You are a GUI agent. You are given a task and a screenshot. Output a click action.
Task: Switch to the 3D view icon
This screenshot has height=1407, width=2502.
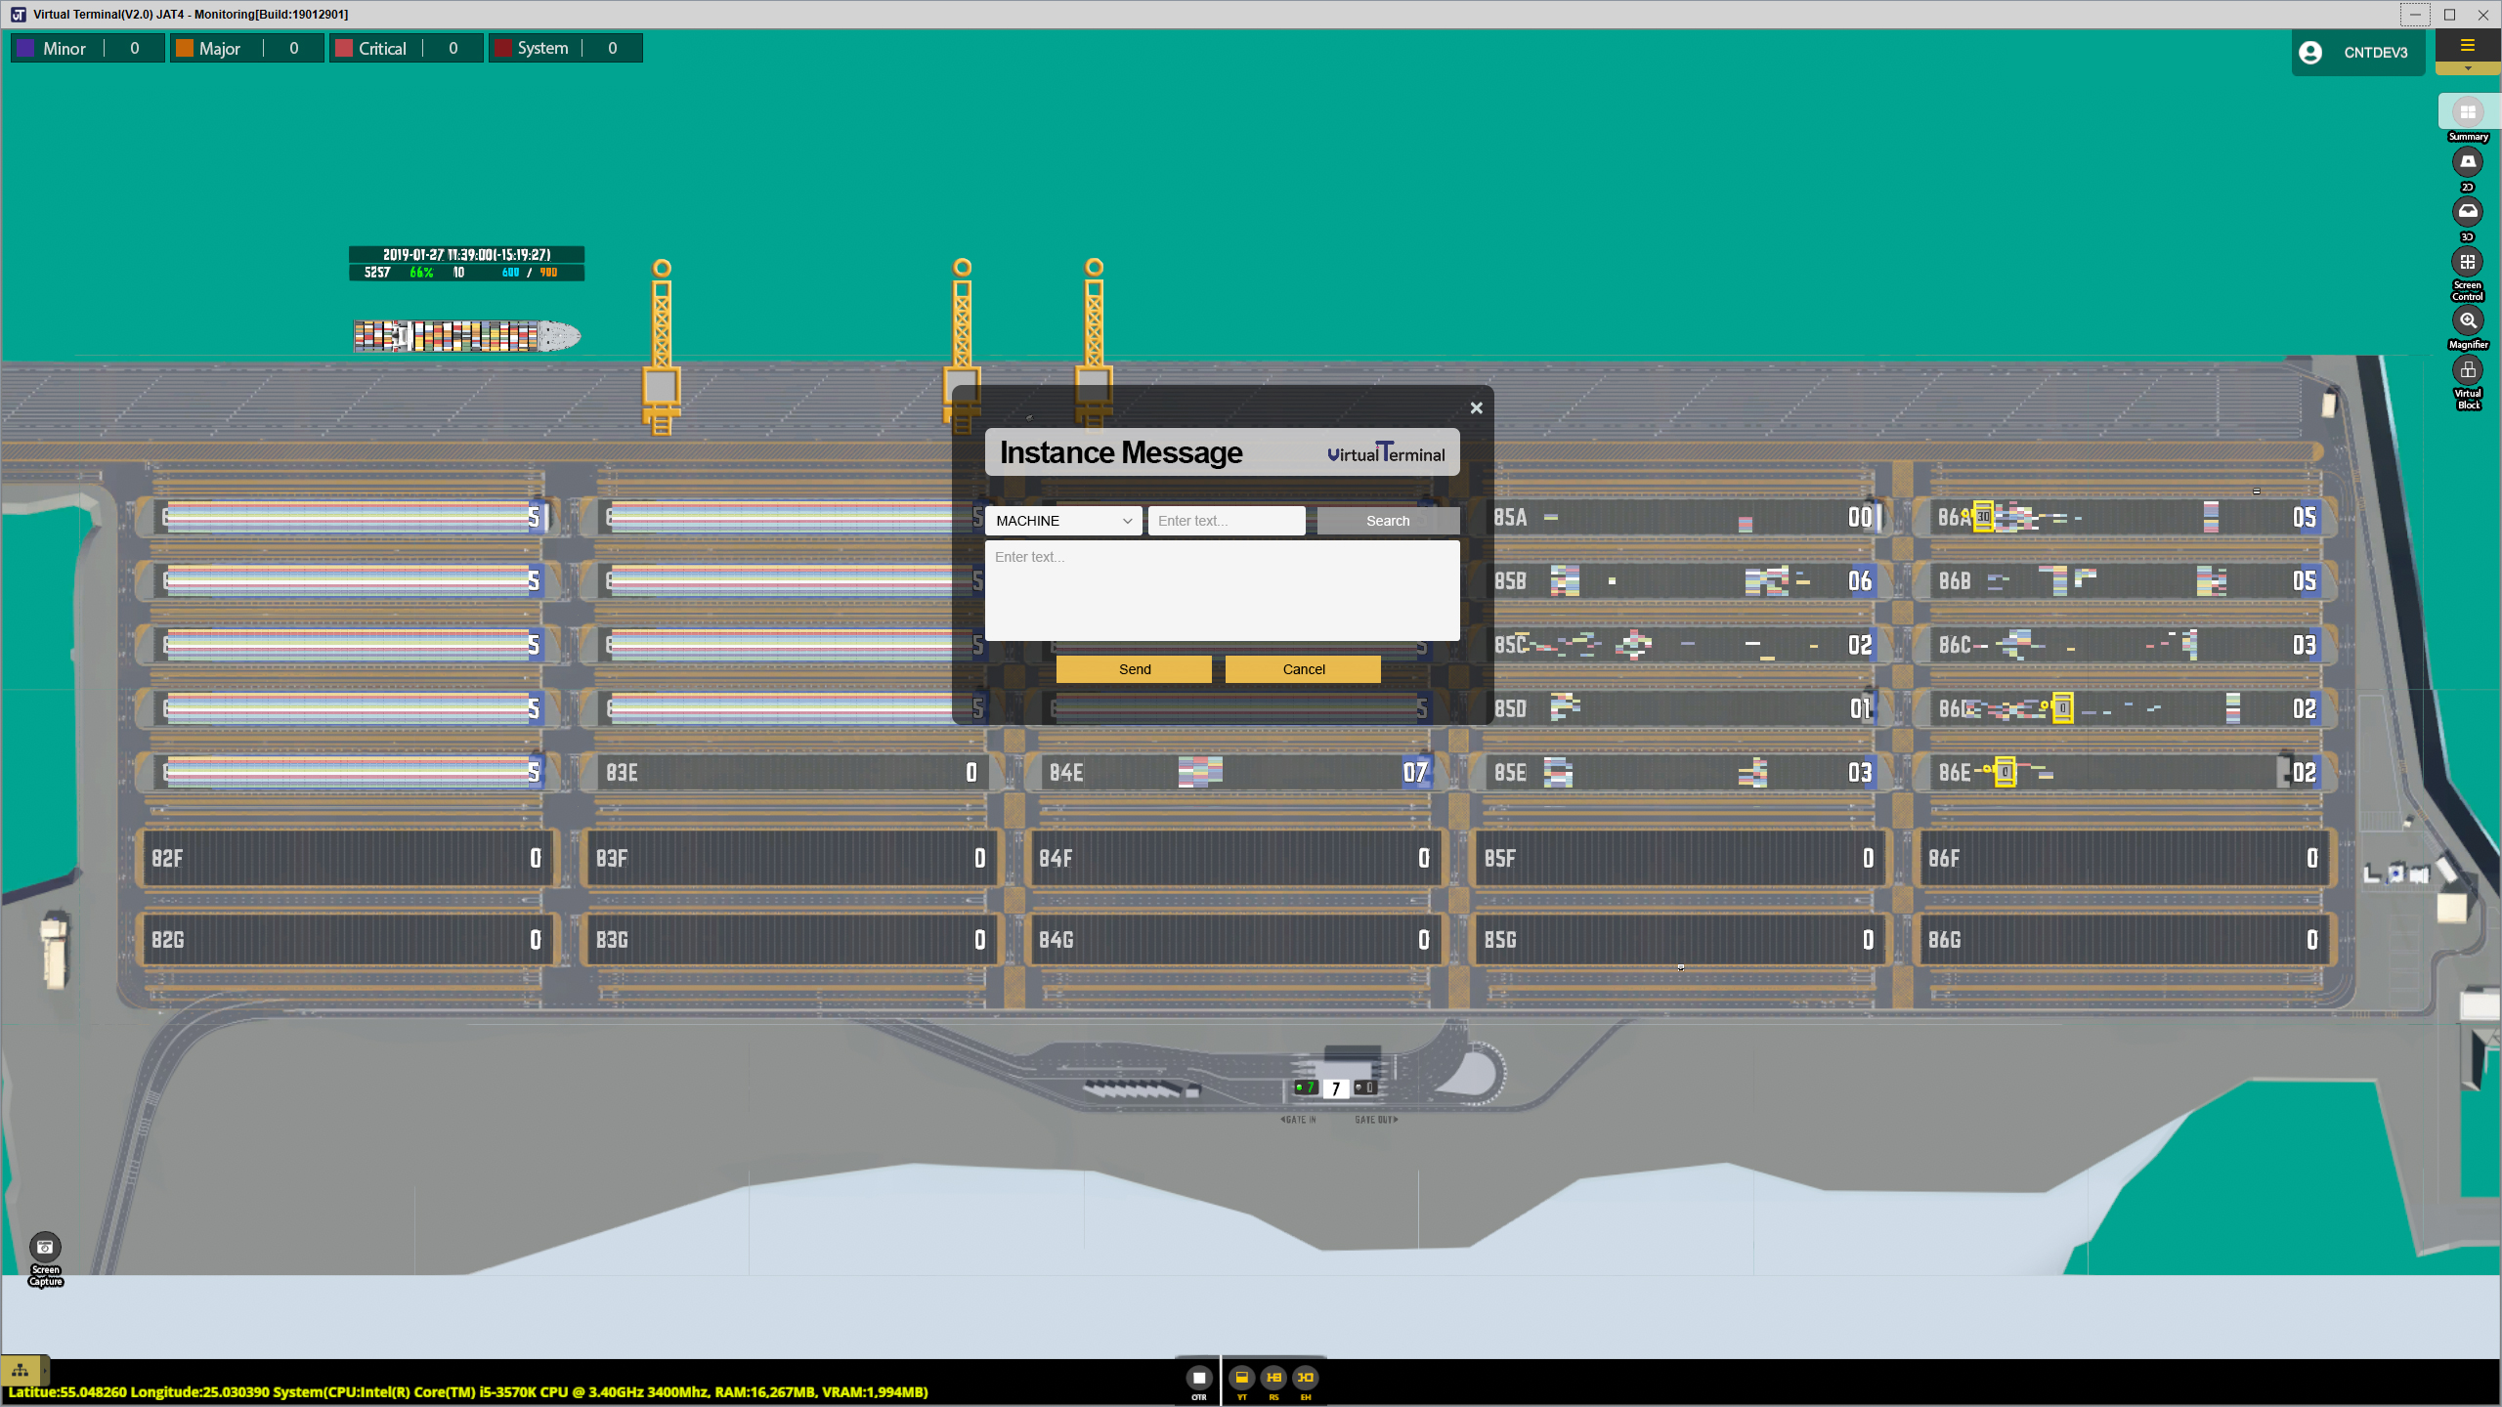[x=2467, y=212]
